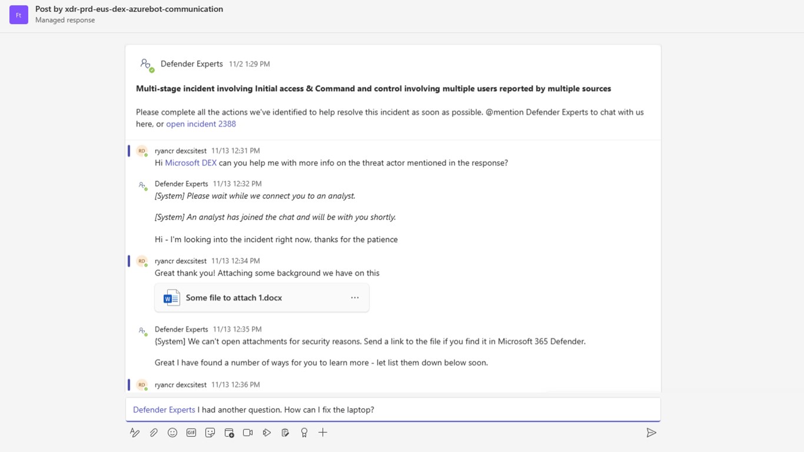Click the '11/2 1:29 PM' timestamp
The width and height of the screenshot is (804, 452).
tap(250, 64)
